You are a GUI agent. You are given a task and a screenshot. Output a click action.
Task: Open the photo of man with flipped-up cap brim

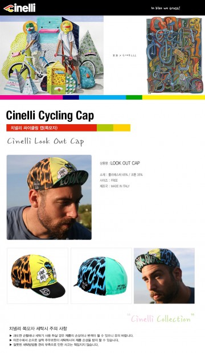[x=164, y=276]
